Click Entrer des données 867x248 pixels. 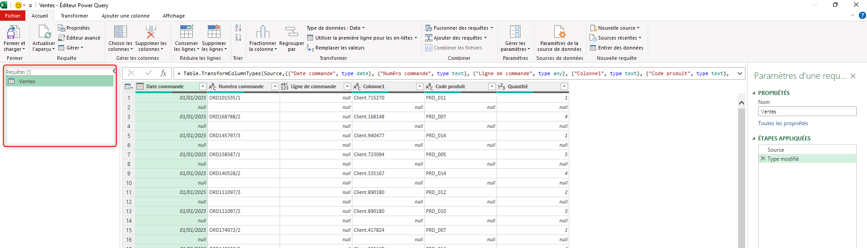pos(616,48)
